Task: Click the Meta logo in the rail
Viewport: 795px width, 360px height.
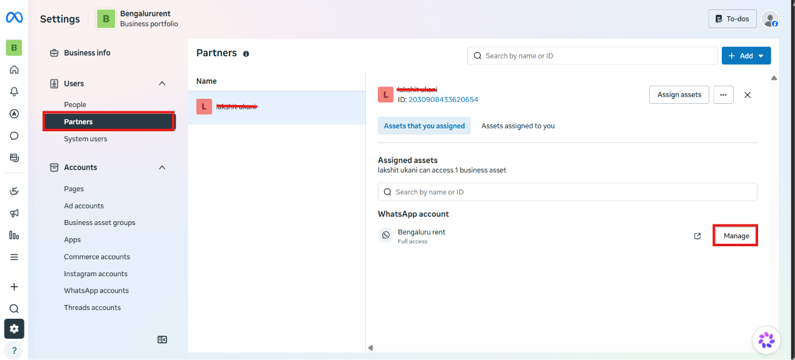Action: coord(14,18)
